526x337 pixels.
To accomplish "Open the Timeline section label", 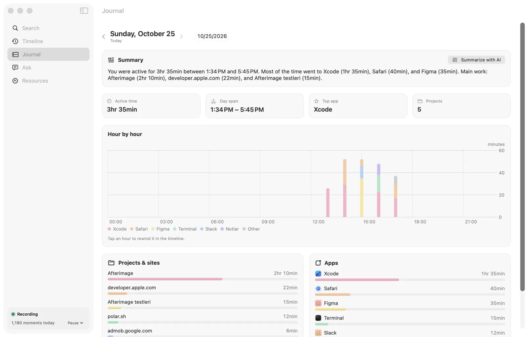I will coord(33,41).
